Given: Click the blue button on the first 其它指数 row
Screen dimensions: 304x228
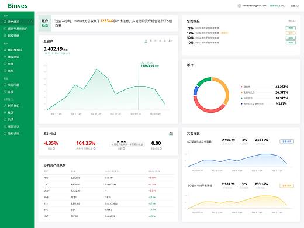Looking at the screenshot, I should [287, 141].
